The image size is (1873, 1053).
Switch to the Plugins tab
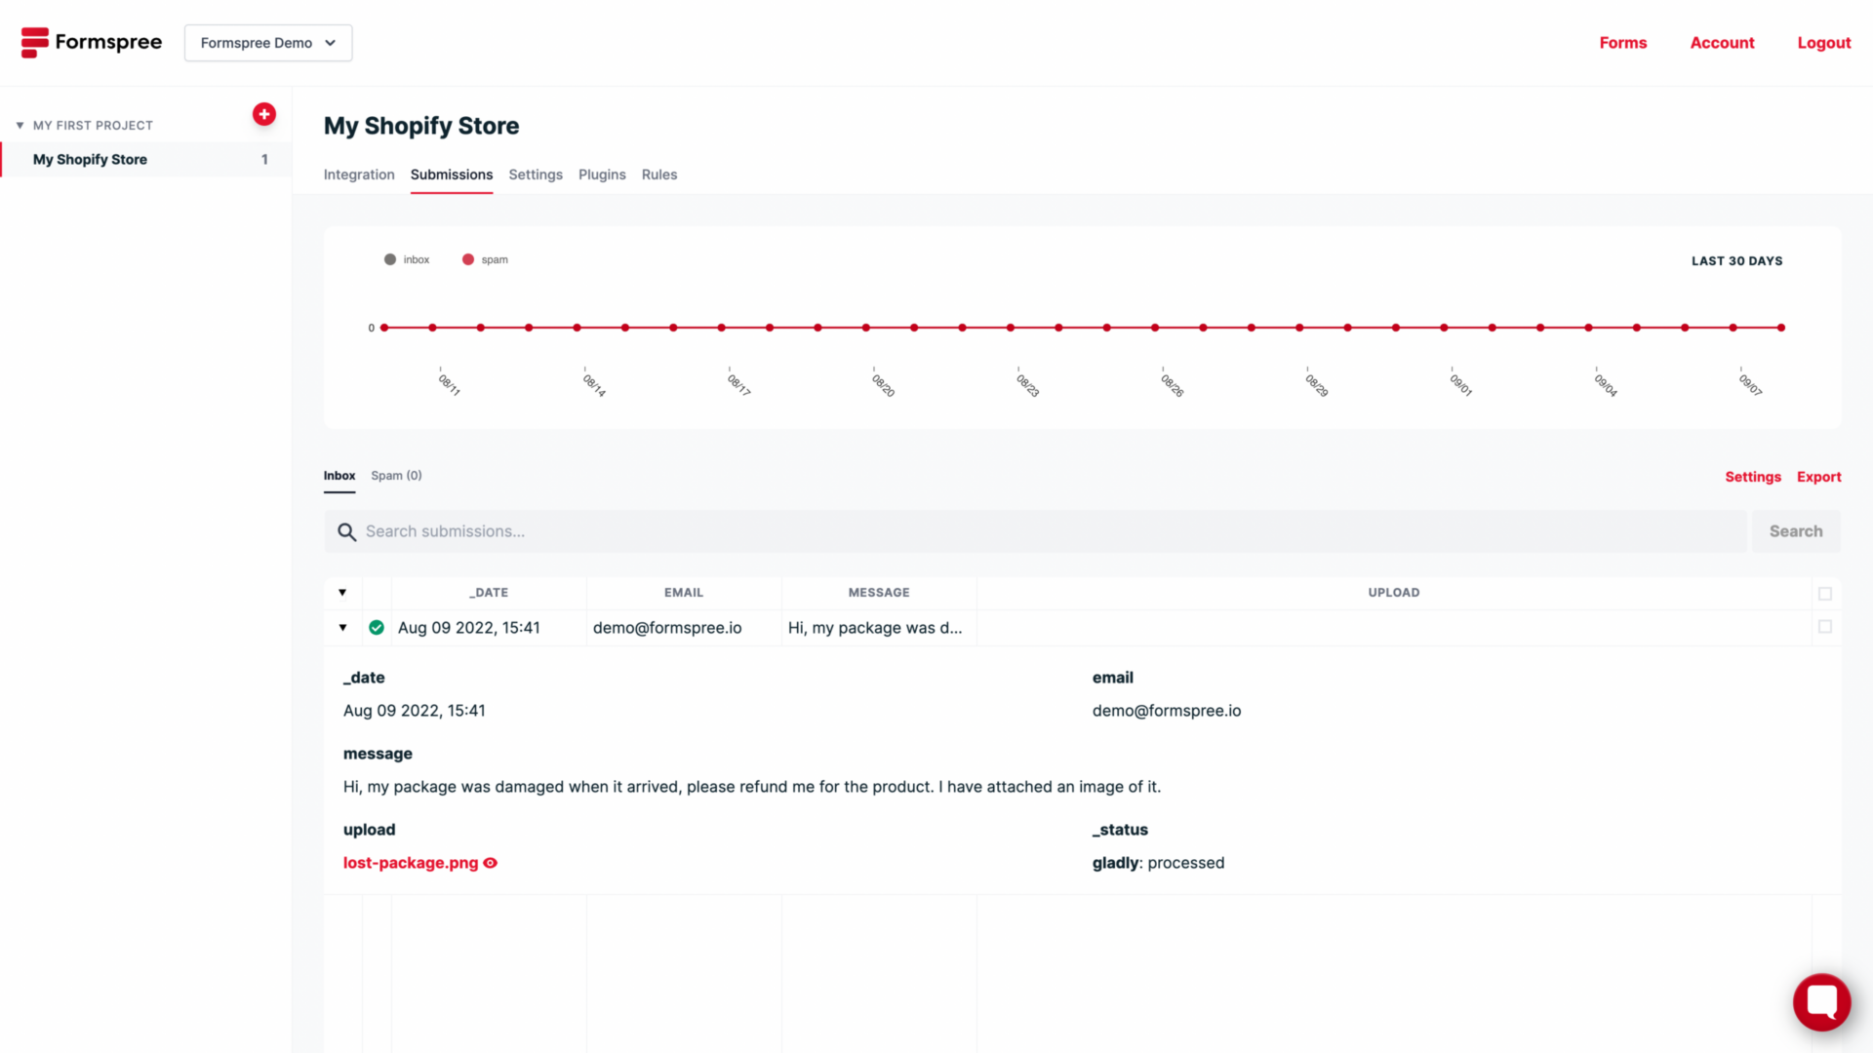pyautogui.click(x=602, y=175)
